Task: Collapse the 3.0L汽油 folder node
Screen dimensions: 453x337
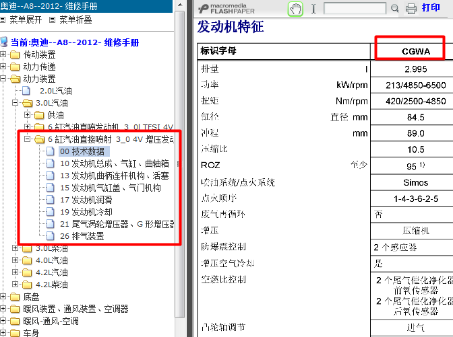Action: pos(15,103)
